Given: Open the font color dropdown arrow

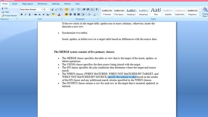Looking at the screenshot, I should pos(62,14).
